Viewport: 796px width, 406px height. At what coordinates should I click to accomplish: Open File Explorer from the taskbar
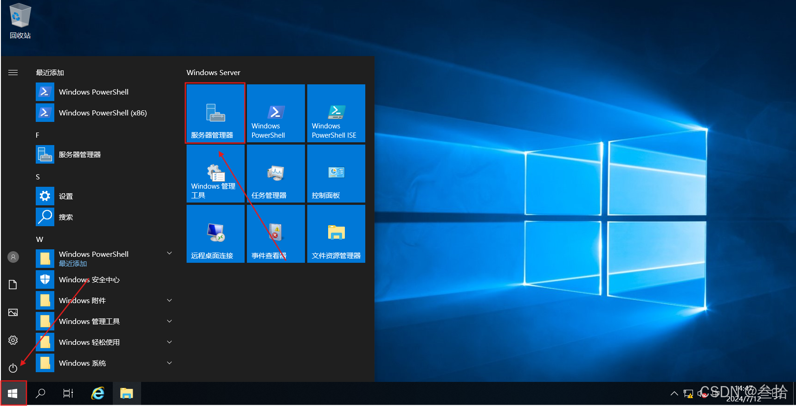(126, 393)
